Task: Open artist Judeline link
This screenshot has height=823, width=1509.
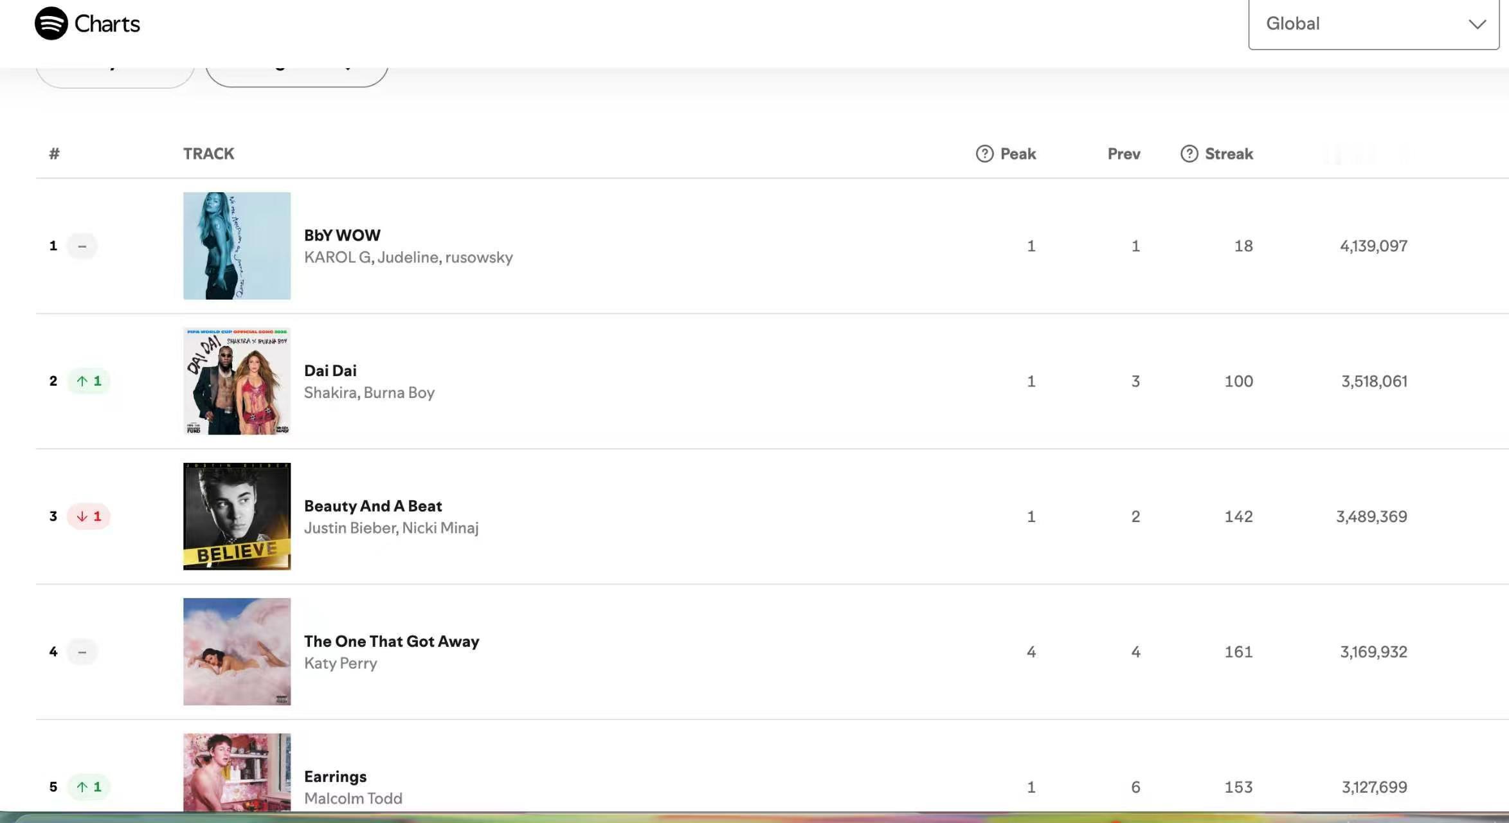Action: [408, 257]
